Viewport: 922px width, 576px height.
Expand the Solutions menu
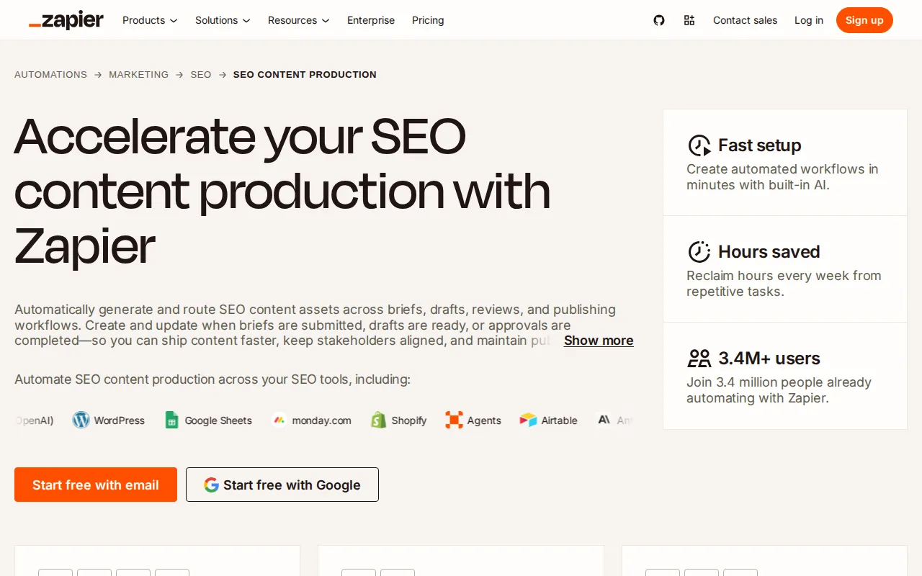[x=223, y=20]
